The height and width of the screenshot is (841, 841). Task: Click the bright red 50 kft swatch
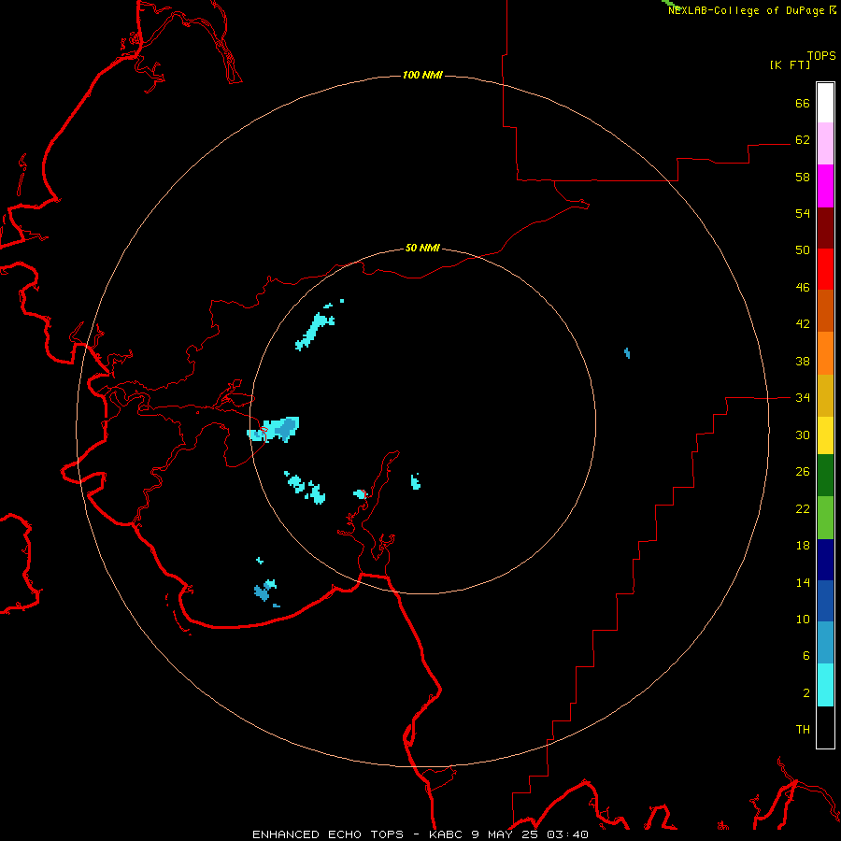[x=825, y=269]
